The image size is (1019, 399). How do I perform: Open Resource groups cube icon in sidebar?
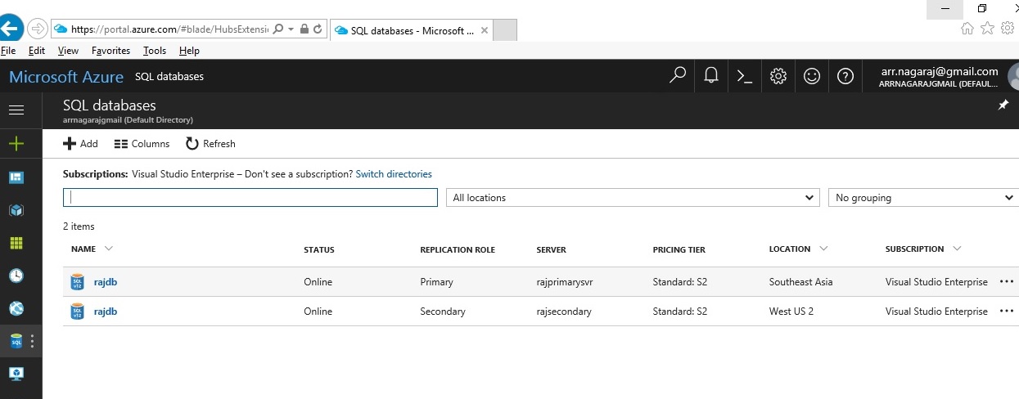point(16,210)
